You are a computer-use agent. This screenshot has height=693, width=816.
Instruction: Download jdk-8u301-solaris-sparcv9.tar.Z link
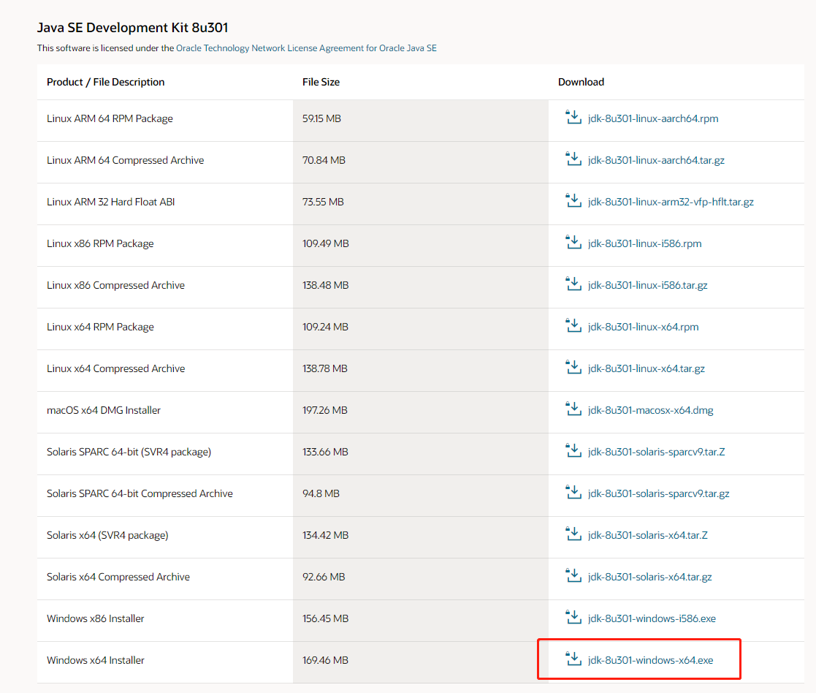point(656,452)
